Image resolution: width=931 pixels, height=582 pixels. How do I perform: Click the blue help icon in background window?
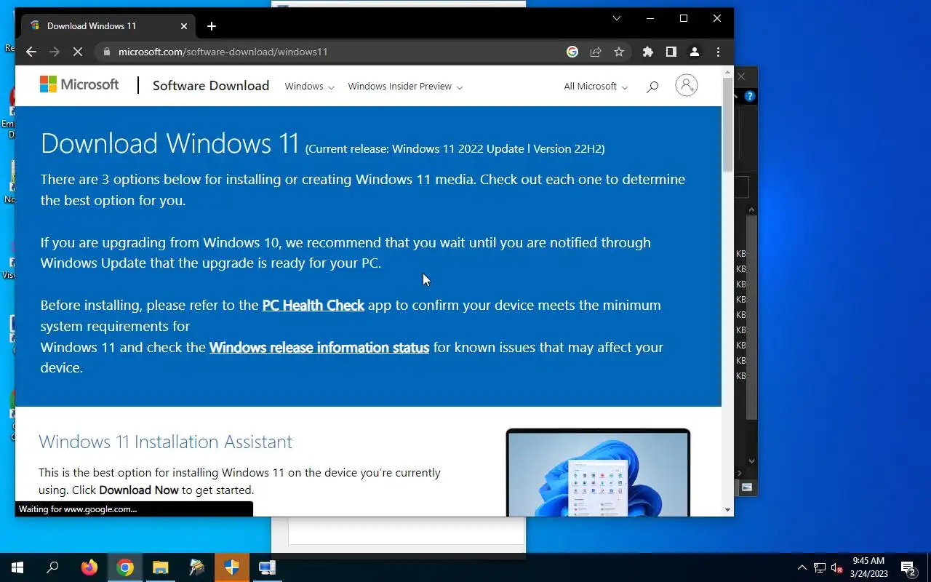pos(750,96)
